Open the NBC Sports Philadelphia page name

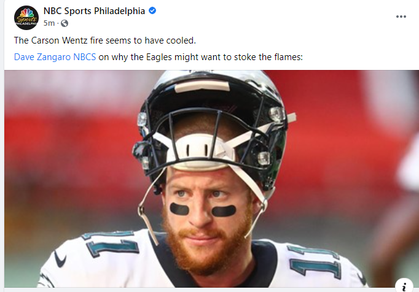click(94, 11)
